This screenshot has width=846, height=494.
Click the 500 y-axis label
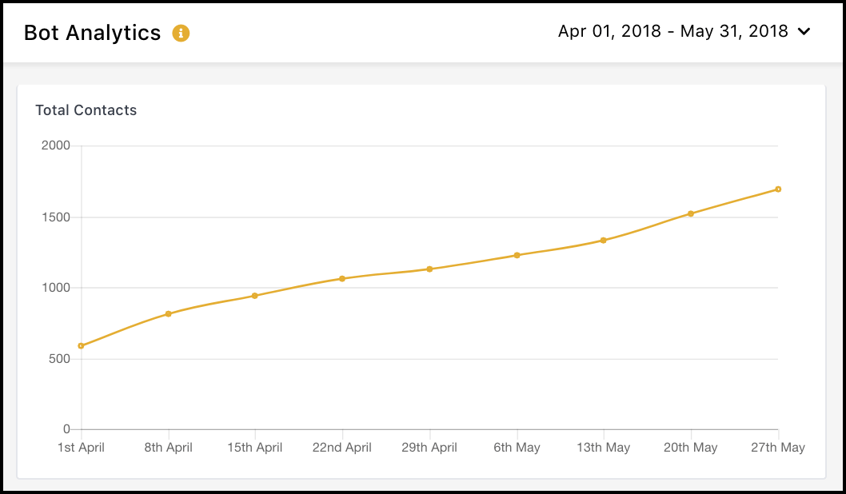click(x=59, y=359)
